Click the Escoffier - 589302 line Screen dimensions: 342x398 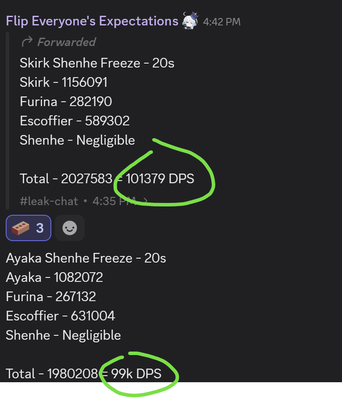click(x=75, y=121)
